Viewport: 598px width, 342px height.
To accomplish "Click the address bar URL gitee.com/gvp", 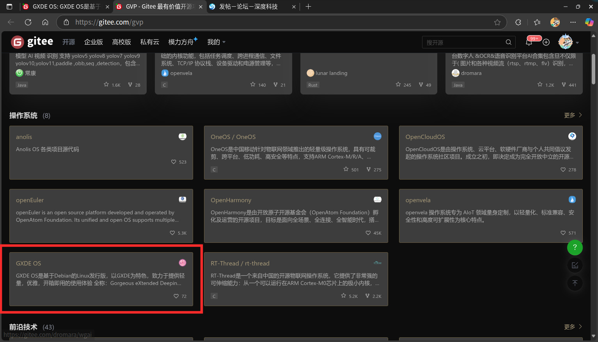I will [109, 22].
